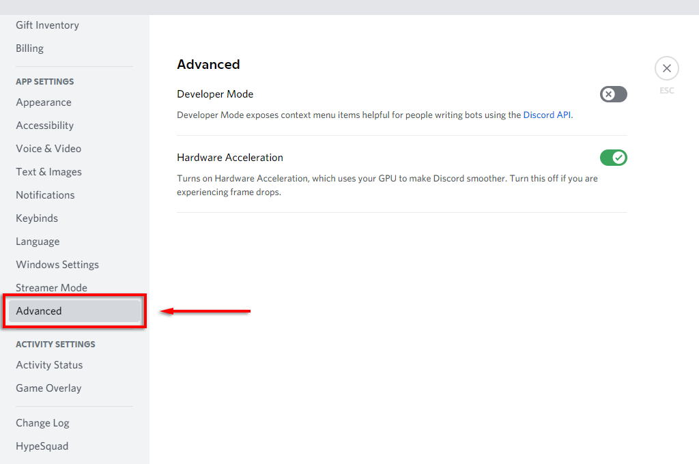Image resolution: width=699 pixels, height=464 pixels.
Task: Switch to Voice & Video settings
Action: 48,149
